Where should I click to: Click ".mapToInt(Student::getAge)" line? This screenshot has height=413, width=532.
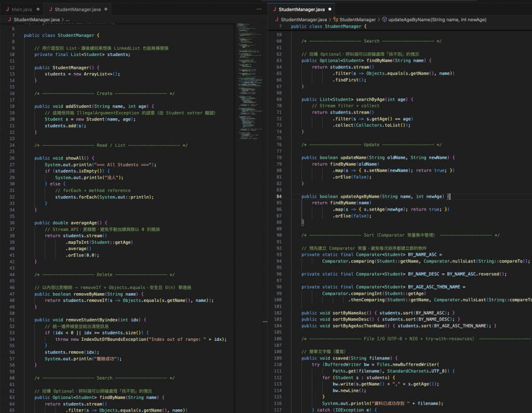(x=99, y=242)
